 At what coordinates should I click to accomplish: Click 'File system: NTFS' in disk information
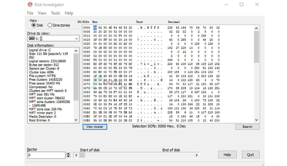[42, 76]
